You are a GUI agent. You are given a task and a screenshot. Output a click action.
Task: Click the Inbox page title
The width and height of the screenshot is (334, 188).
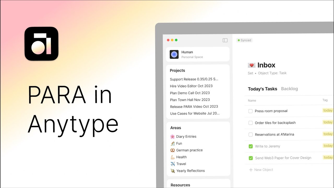pyautogui.click(x=266, y=65)
